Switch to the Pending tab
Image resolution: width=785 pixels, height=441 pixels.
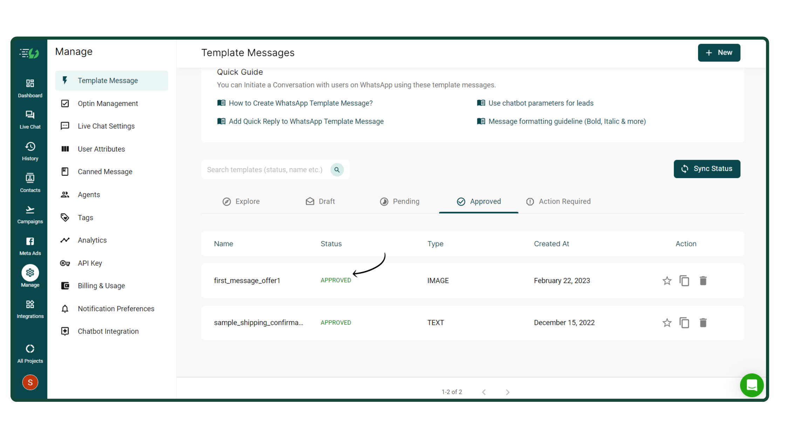coord(400,202)
